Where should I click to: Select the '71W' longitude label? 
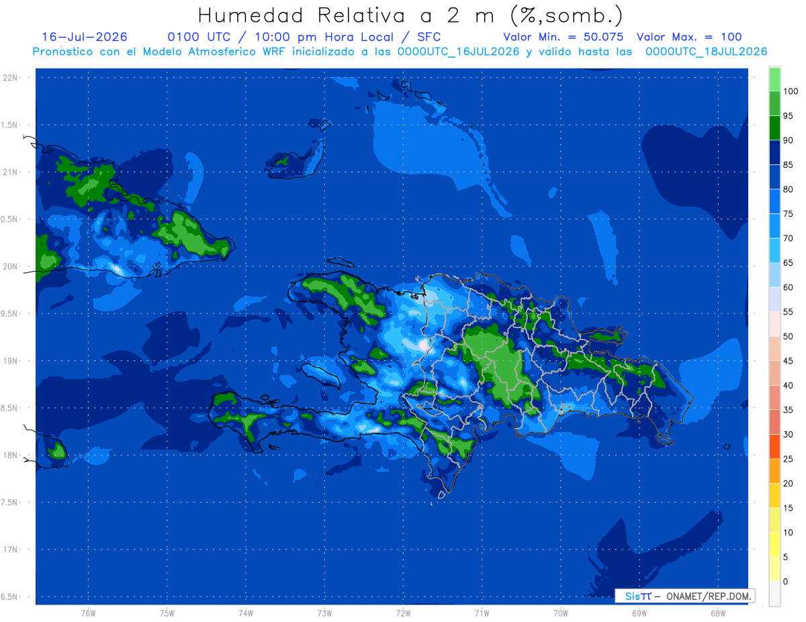482,613
